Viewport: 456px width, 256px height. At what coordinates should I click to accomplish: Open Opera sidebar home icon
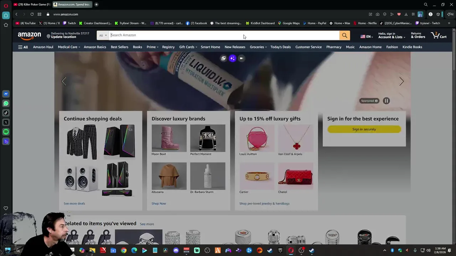(6, 15)
